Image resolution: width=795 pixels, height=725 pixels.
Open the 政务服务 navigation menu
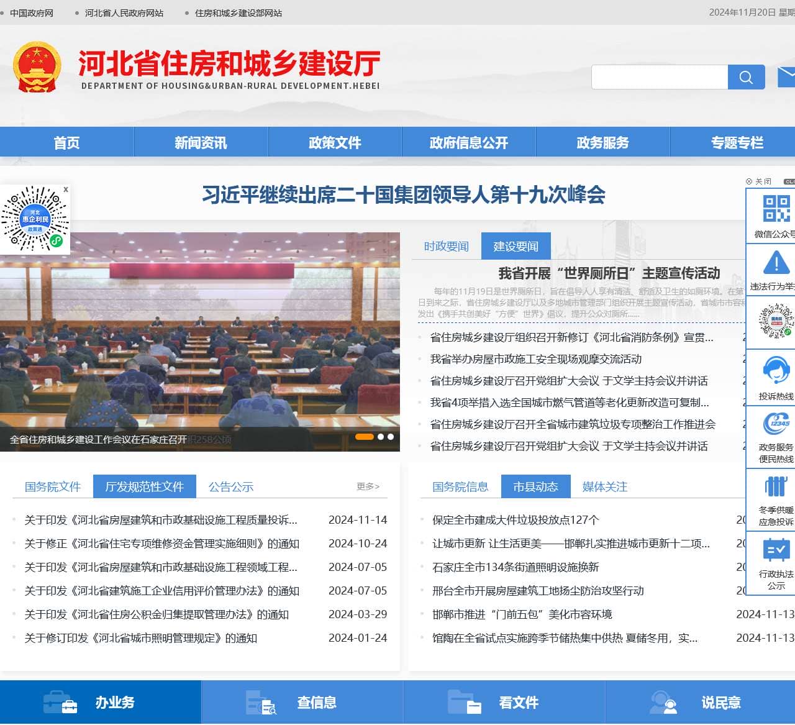click(x=602, y=143)
